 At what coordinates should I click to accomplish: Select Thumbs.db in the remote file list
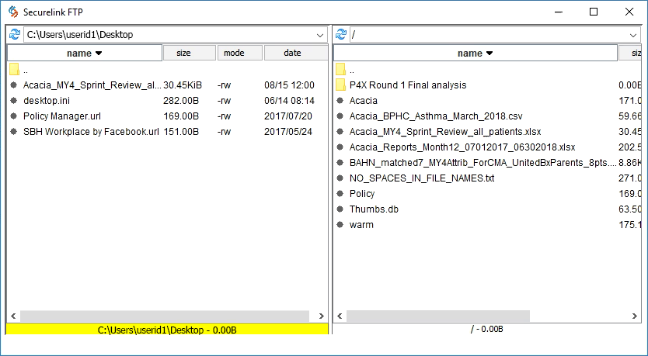tap(375, 209)
